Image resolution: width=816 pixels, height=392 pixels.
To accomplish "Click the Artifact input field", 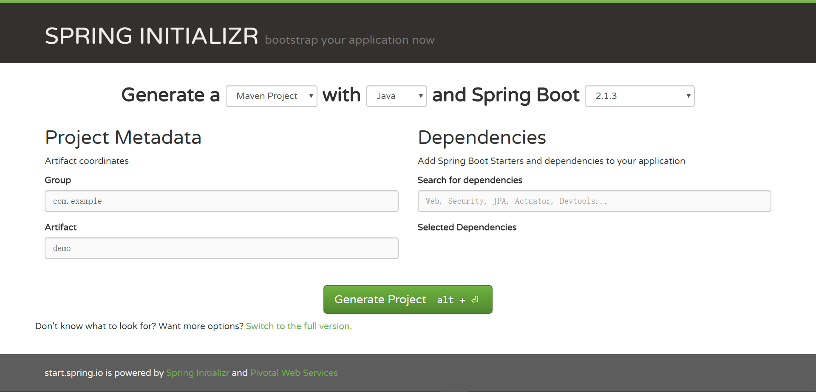I will pos(221,248).
